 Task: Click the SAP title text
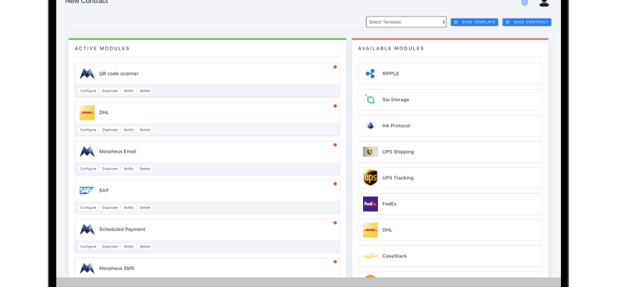click(104, 191)
